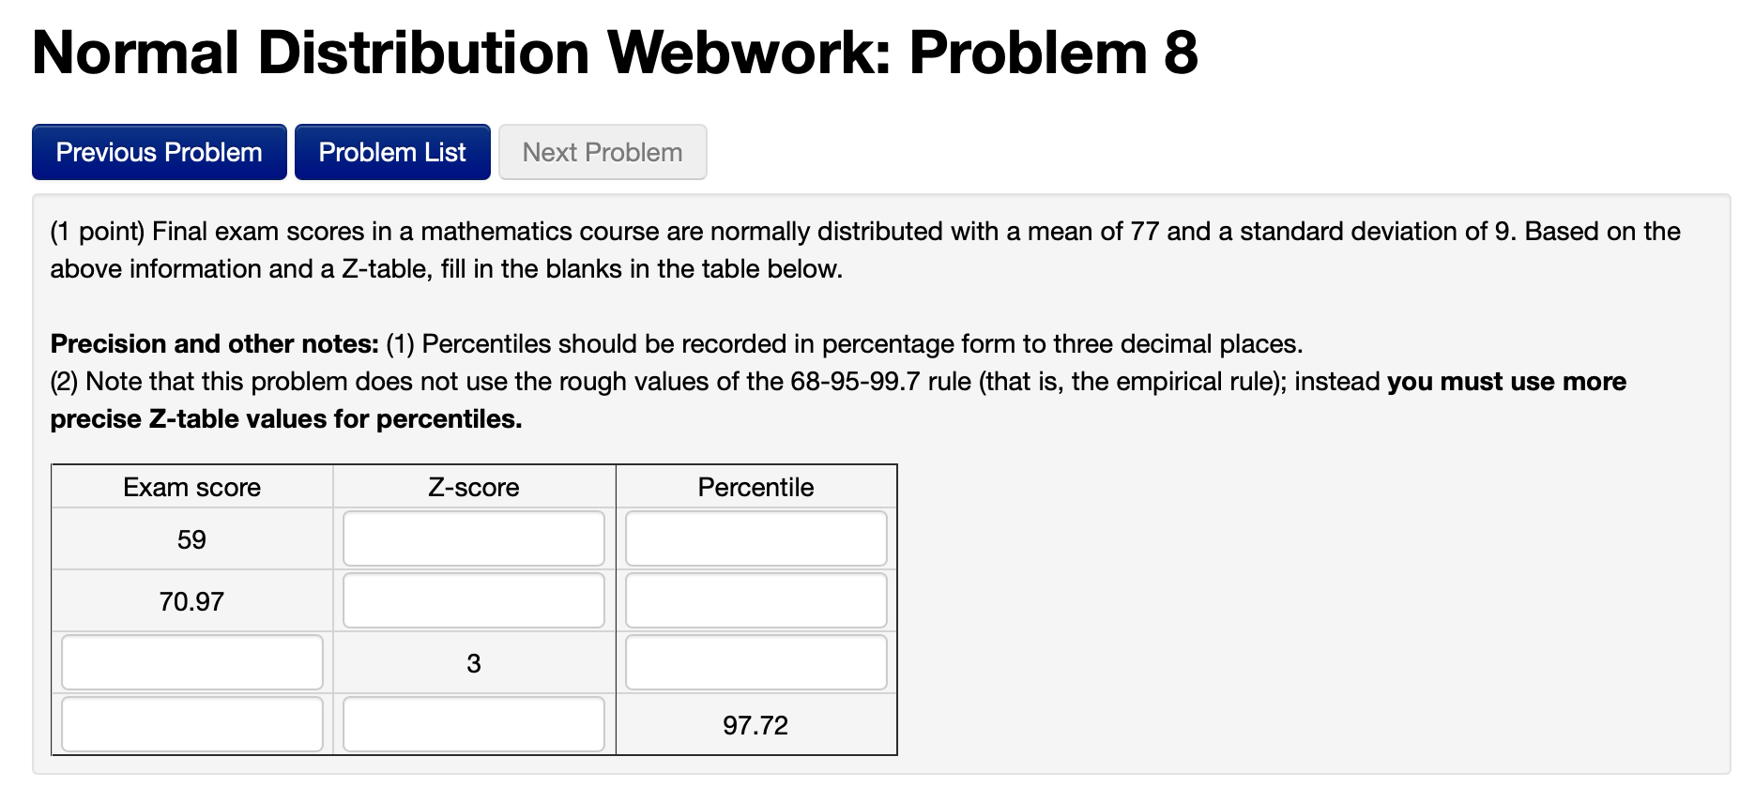Click the Percentile input for exam score 59

click(755, 537)
